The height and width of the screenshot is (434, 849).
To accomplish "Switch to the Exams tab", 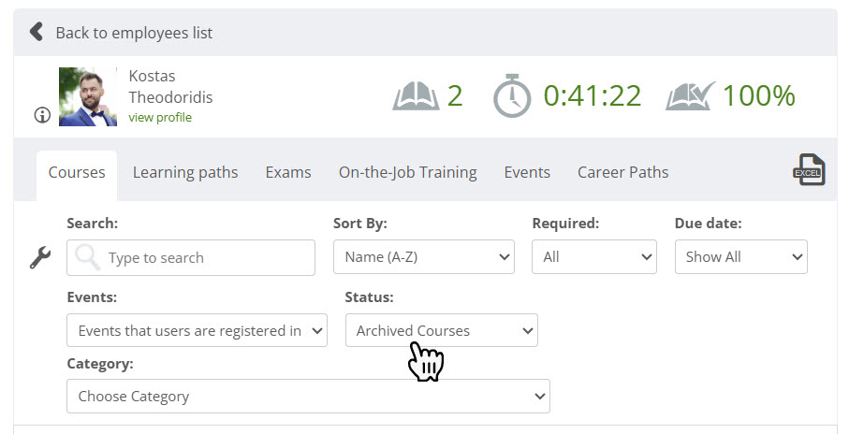I will tap(288, 173).
